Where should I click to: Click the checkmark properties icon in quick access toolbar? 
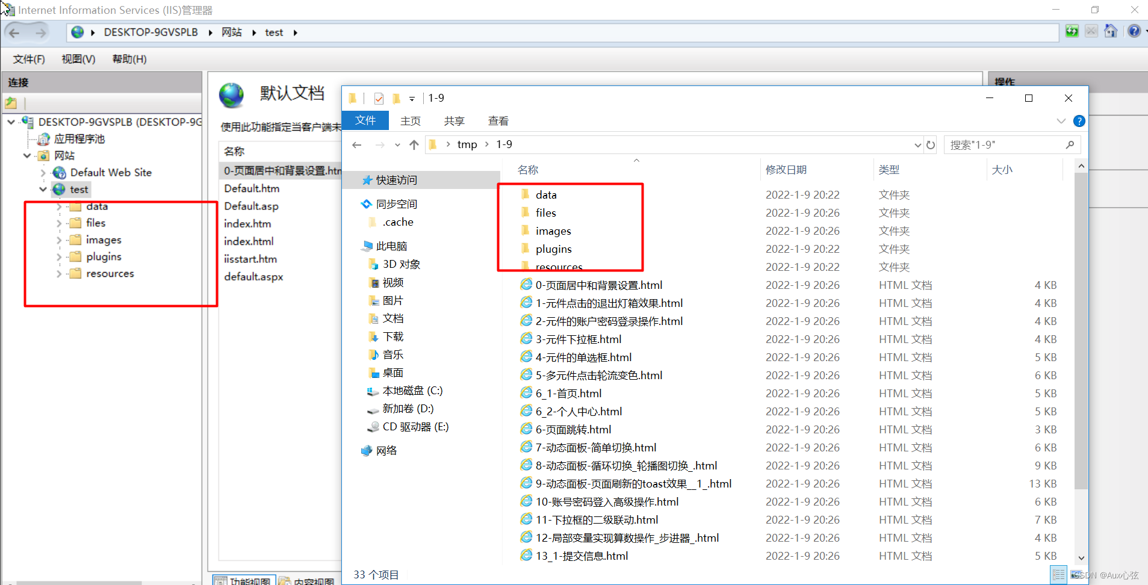pyautogui.click(x=379, y=98)
